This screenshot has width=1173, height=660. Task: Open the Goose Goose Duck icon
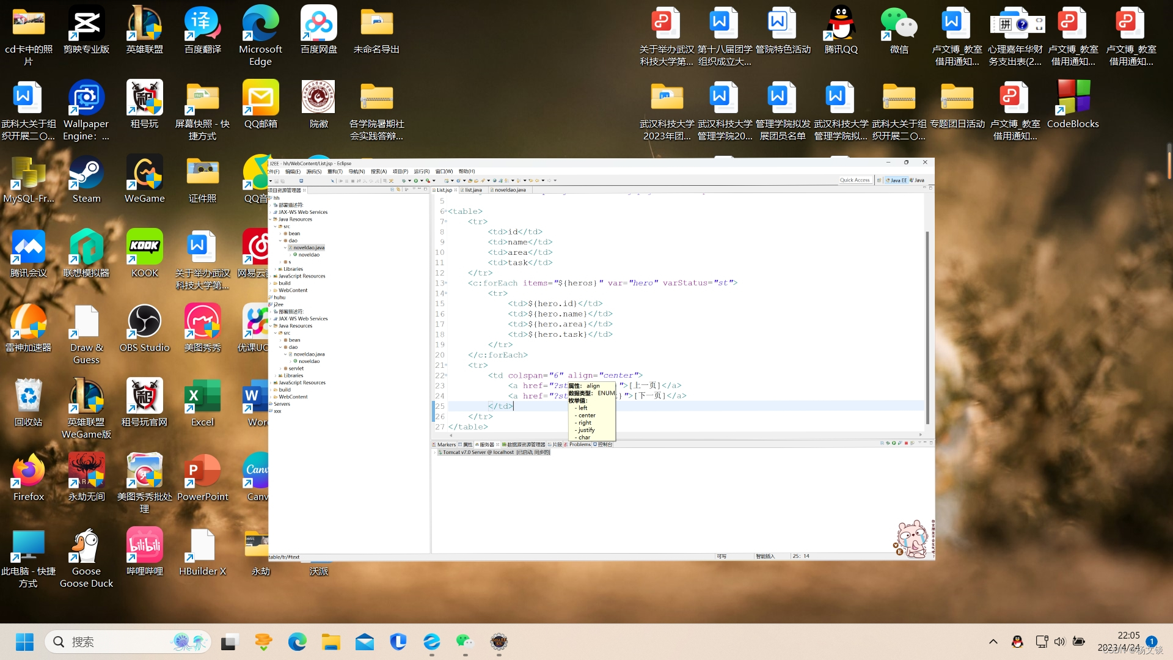86,559
